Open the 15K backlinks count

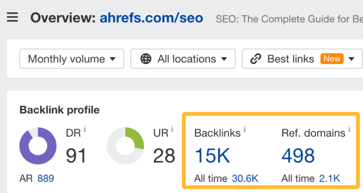(x=212, y=156)
